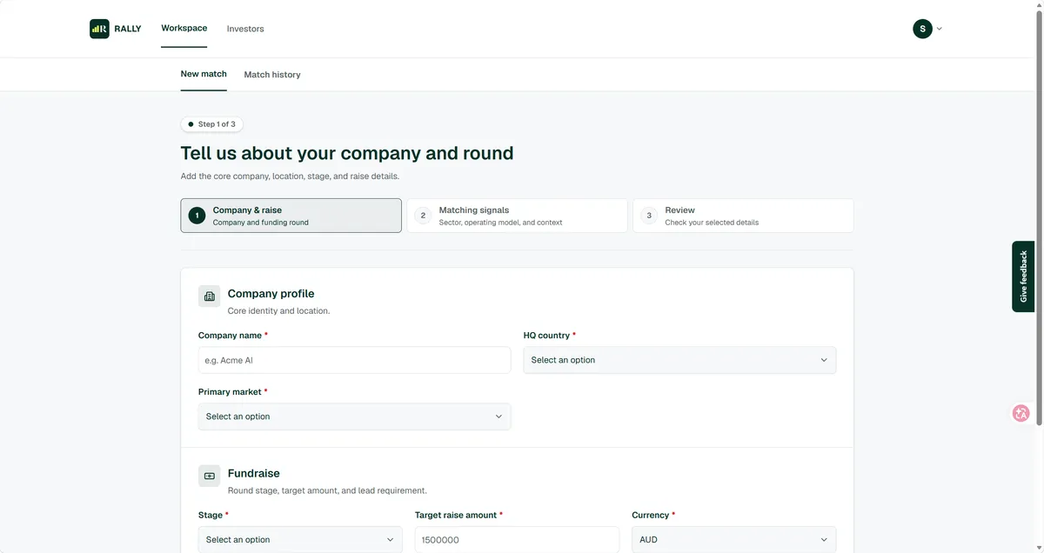
Task: Click the 'Fundraise' section heading
Action: click(254, 474)
